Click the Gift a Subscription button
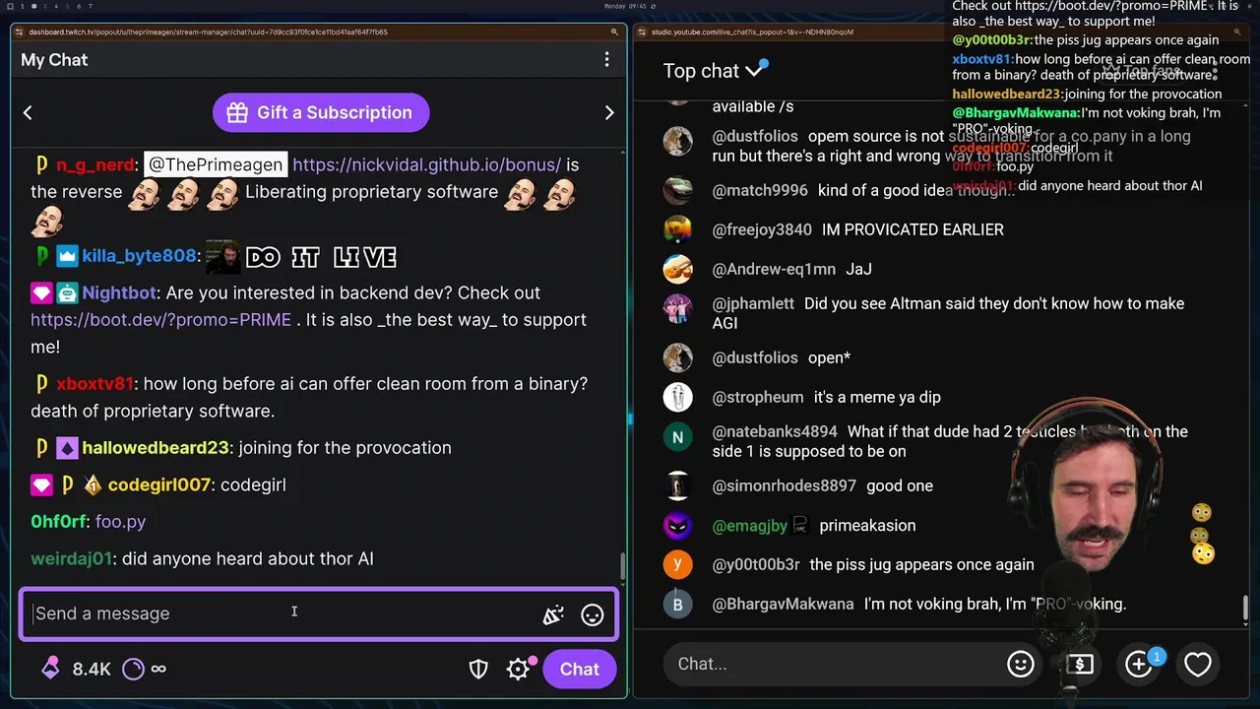Screen dimensions: 1260x709 click(321, 112)
